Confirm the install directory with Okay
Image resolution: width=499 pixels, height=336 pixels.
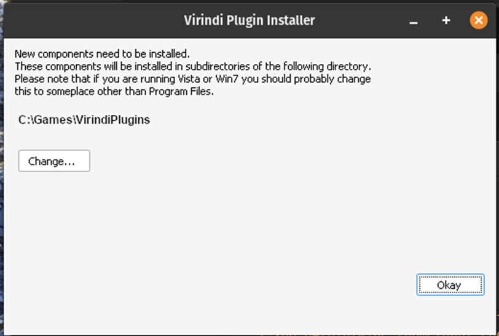click(x=449, y=285)
